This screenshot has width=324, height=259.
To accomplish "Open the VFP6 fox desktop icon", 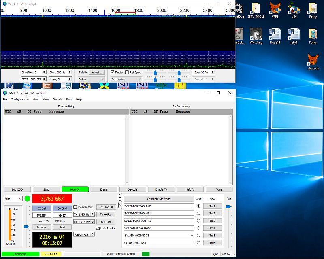I will pyautogui.click(x=275, y=11).
